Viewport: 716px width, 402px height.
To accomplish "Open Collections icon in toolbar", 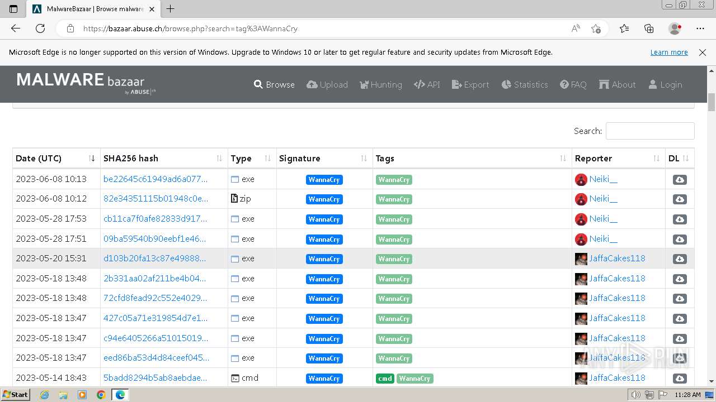I will pyautogui.click(x=649, y=28).
